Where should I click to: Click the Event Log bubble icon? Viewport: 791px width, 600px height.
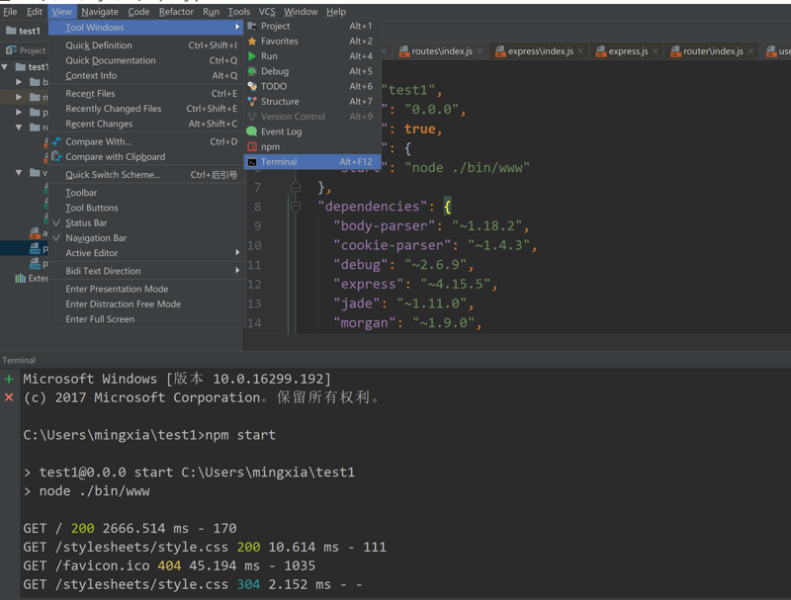tap(252, 131)
